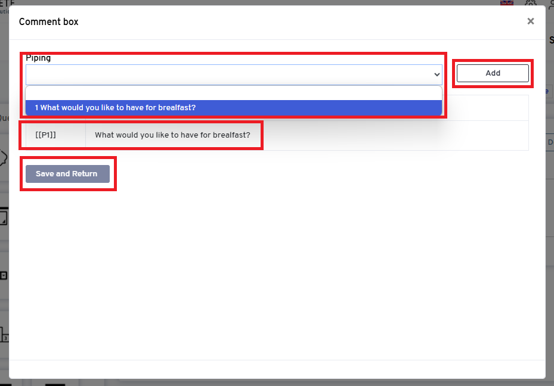
Task: Click the 'Comment box' dialog title
Action: coord(48,22)
